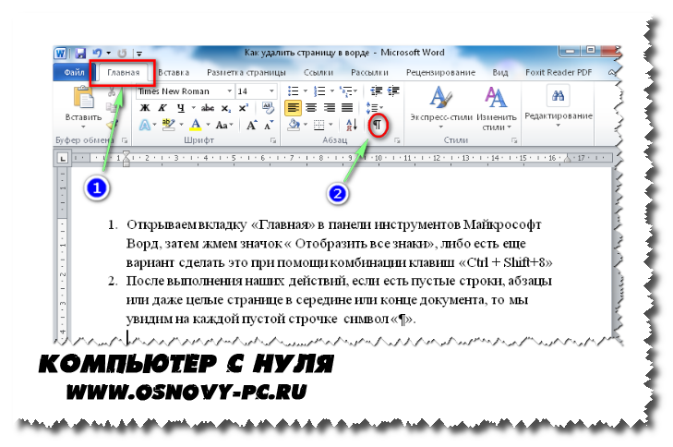
Task: Open the Абзац dialog launcher
Action: point(397,140)
